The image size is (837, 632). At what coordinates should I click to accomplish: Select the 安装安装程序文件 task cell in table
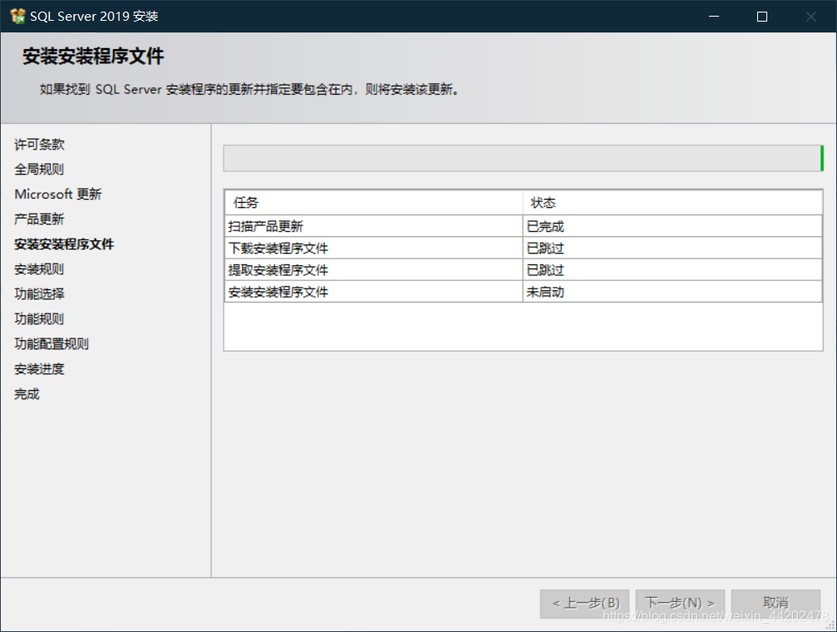[373, 292]
